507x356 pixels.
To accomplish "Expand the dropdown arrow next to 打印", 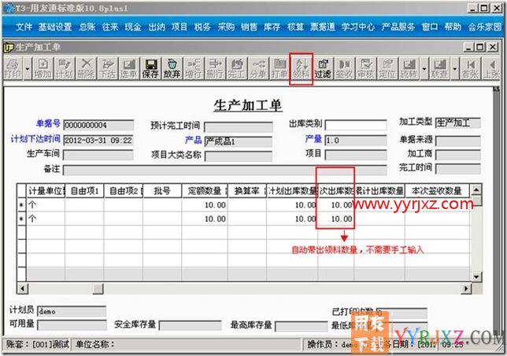I will pos(28,68).
